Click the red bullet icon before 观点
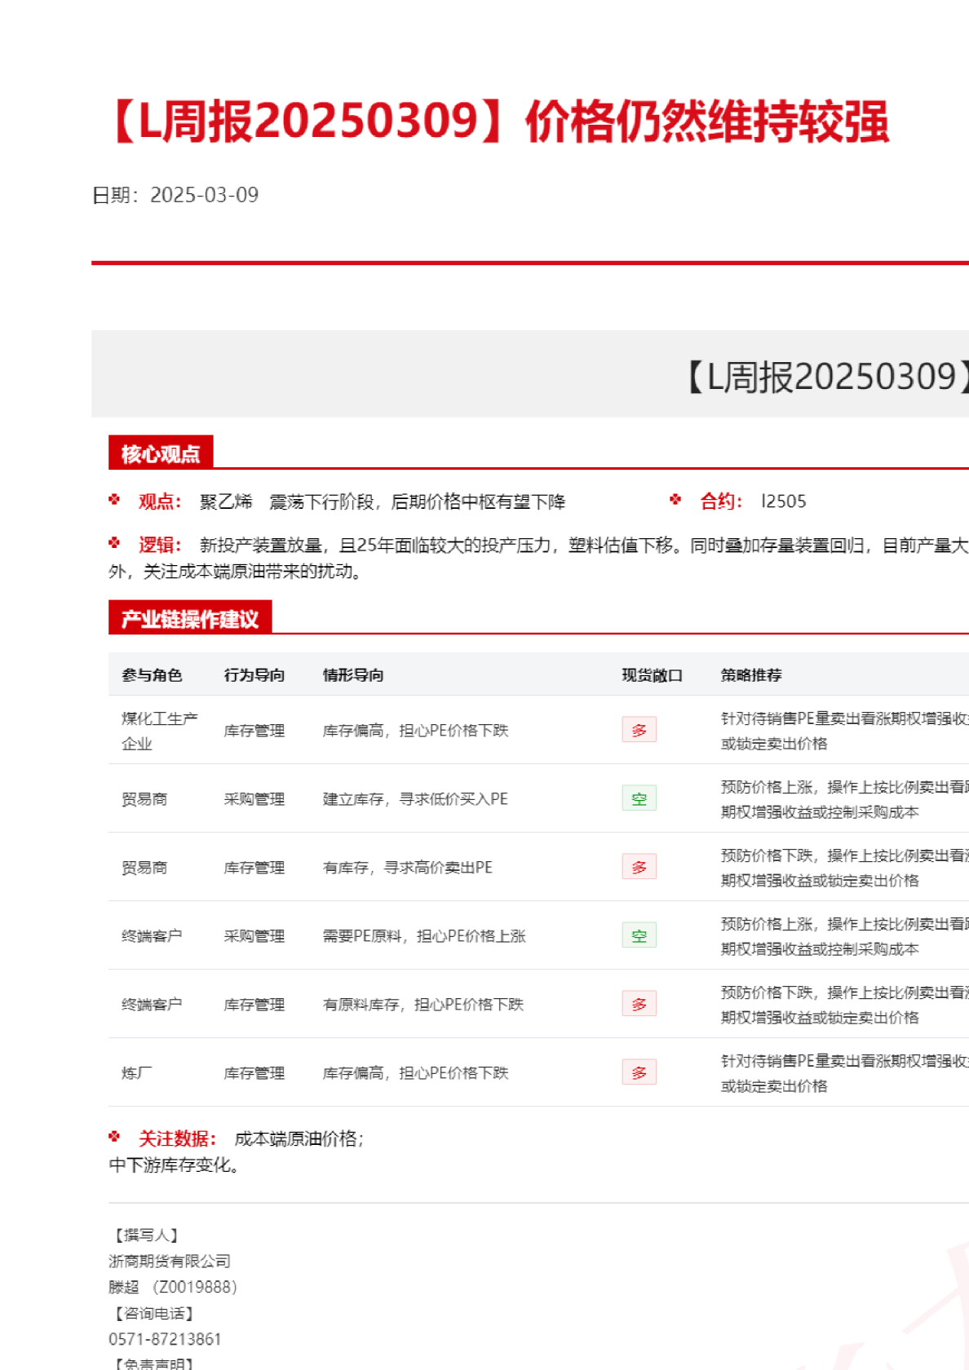Screen dimensions: 969x1370 point(114,500)
